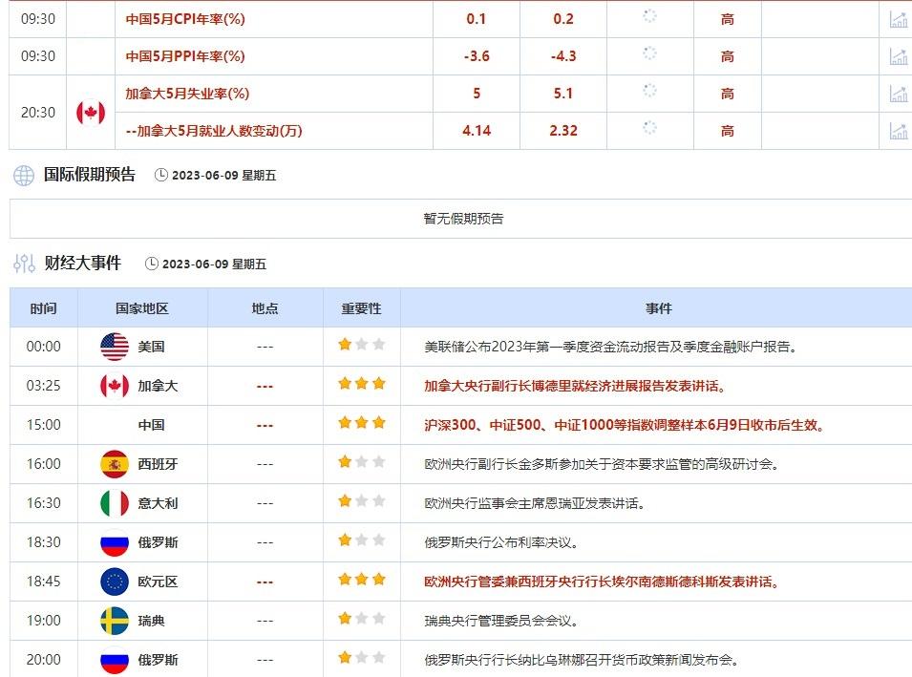This screenshot has height=677, width=912.
Task: Click the globe icon beside 国际假期预告
Action: 24,175
